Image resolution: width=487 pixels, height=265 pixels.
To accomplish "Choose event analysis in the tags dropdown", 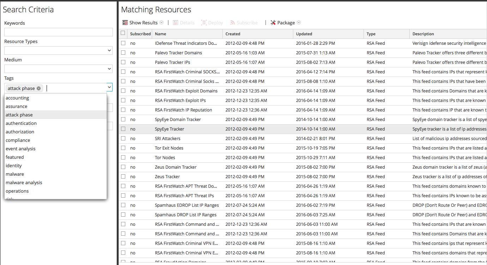I will [20, 149].
